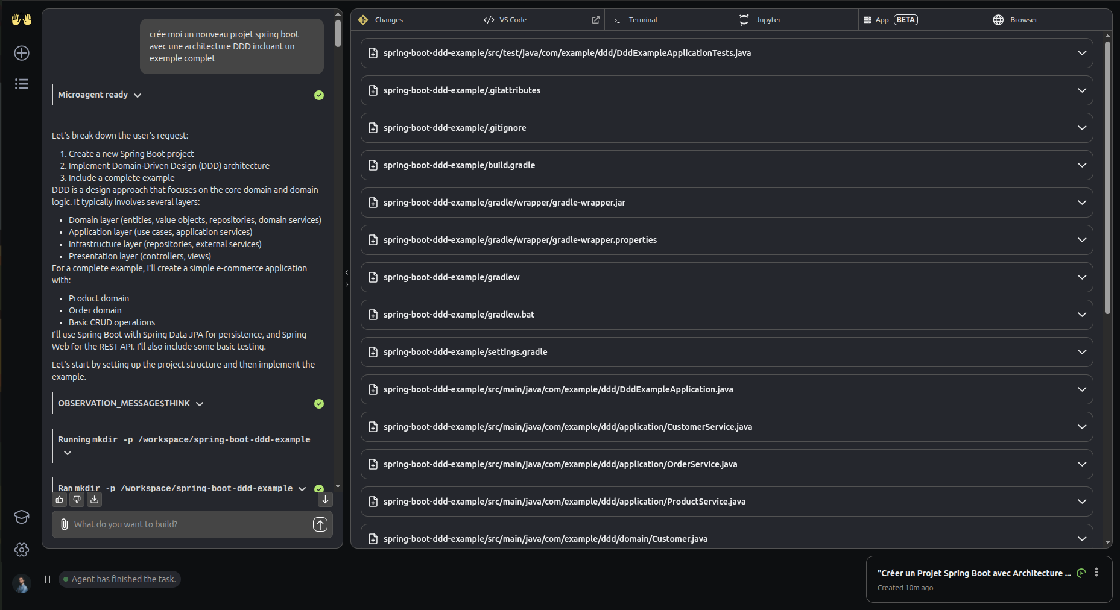Viewport: 1120px width, 610px height.
Task: Open the conversations list icon in sidebar
Action: pos(22,84)
